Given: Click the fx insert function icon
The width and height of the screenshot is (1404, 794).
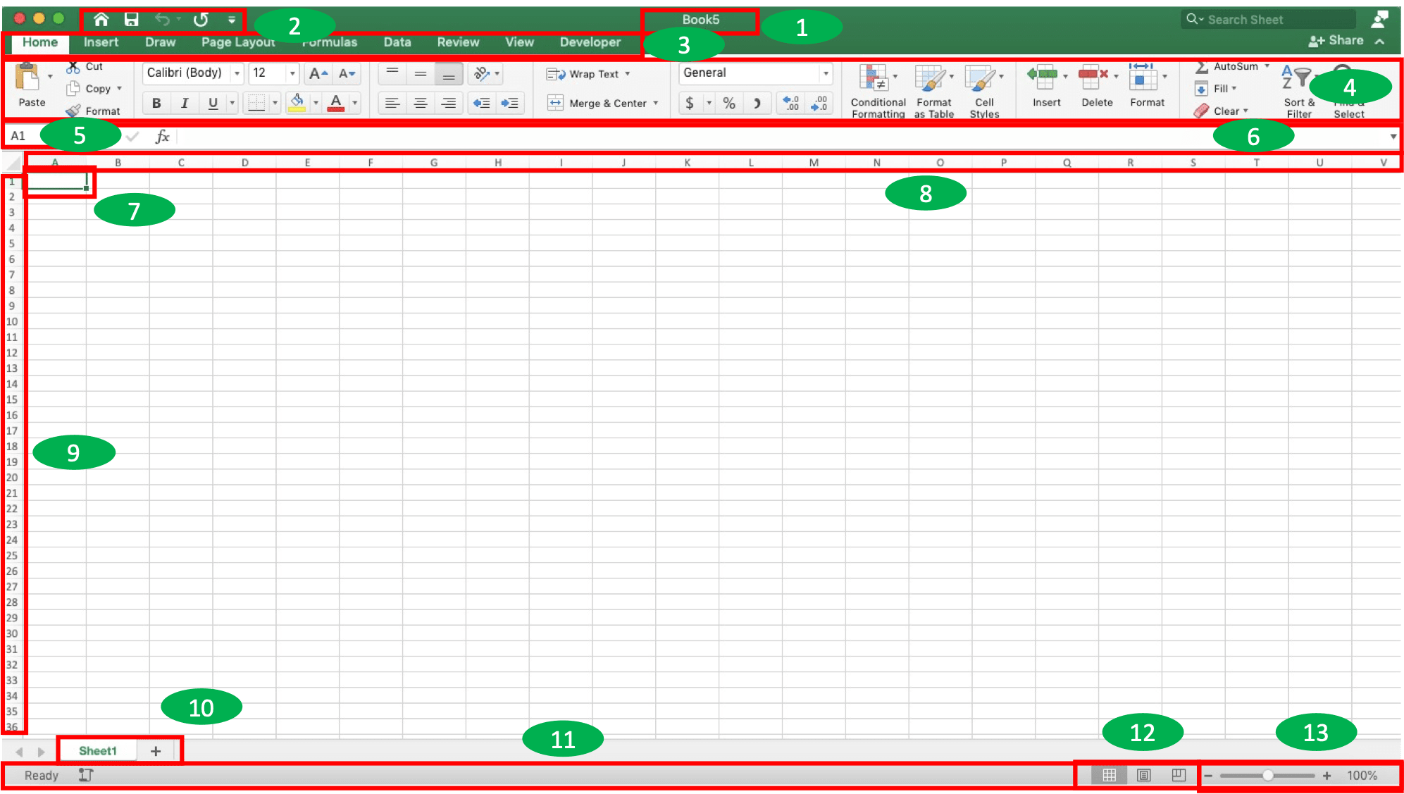Looking at the screenshot, I should pos(162,136).
